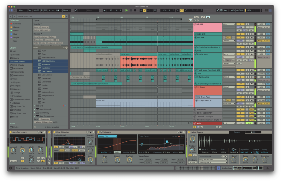This screenshot has height=181, width=281.
Task: Open the 11-Group routing dropdown on Synth Vox Ai
Action: click(x=229, y=103)
